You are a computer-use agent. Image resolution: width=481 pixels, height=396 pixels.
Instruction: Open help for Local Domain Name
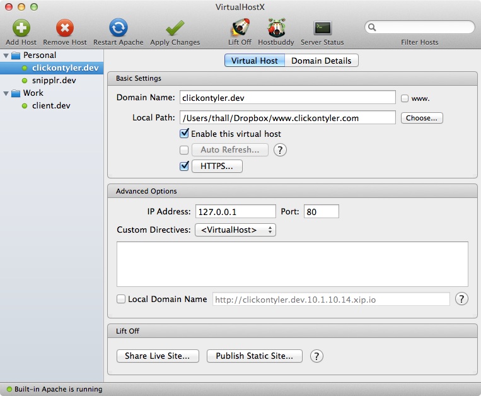461,299
